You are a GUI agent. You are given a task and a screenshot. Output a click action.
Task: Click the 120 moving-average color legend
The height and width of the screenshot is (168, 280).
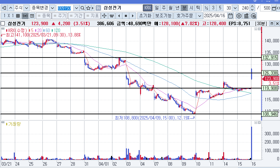coord(56,31)
